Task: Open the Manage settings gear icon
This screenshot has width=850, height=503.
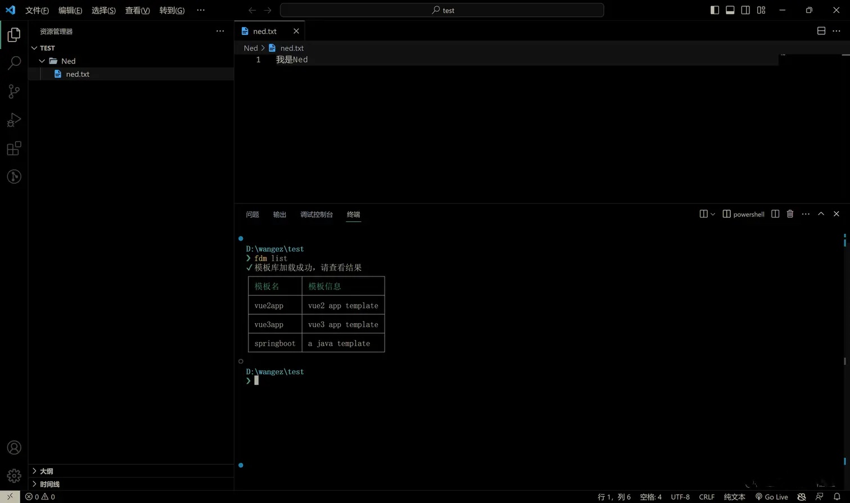Action: point(14,475)
